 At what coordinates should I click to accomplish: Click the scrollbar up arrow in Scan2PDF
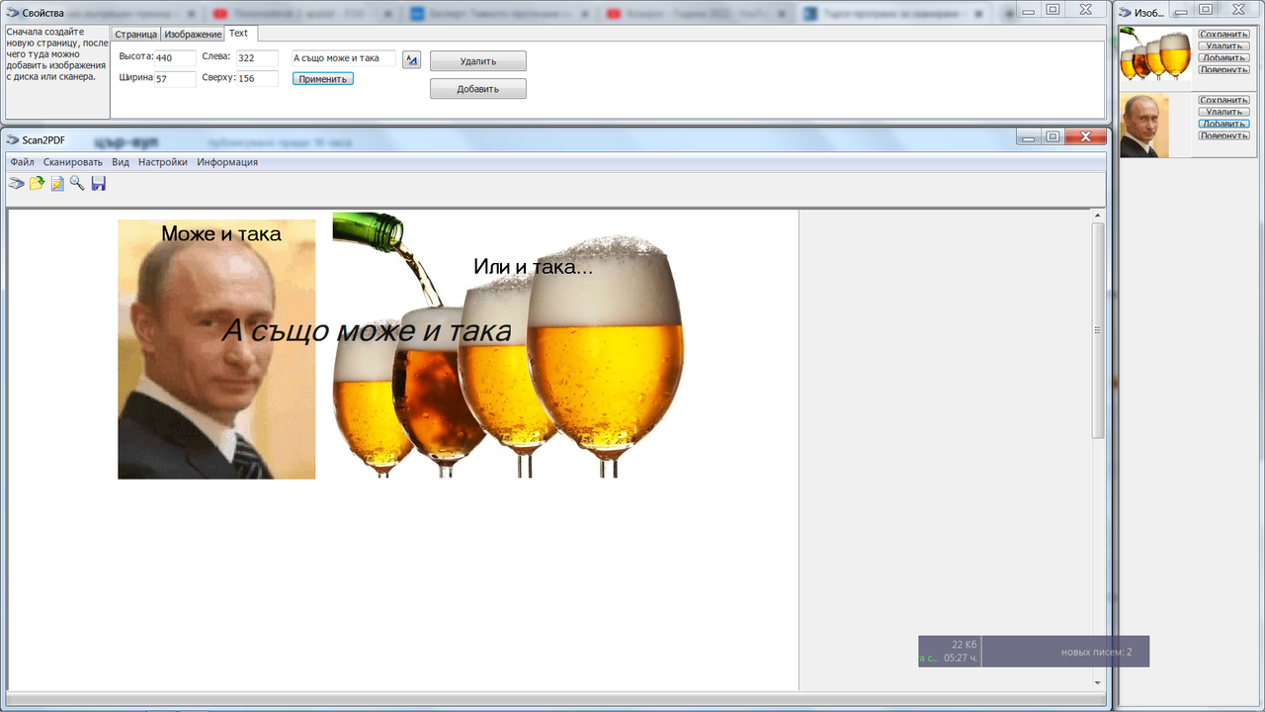coord(1098,216)
